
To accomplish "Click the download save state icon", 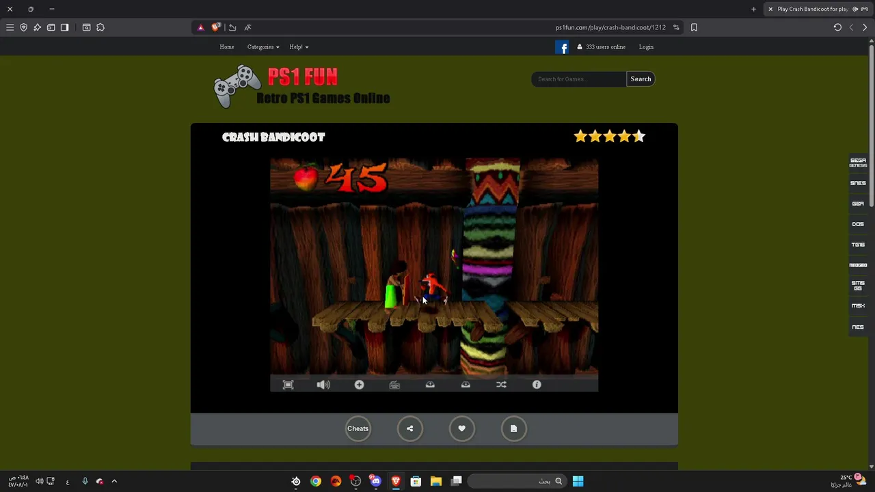I will 466,385.
